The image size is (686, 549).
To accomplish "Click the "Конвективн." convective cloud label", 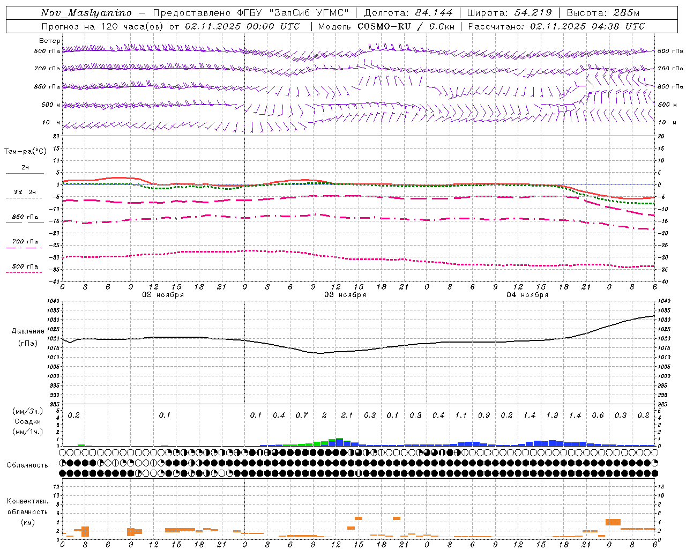I will pos(27,501).
